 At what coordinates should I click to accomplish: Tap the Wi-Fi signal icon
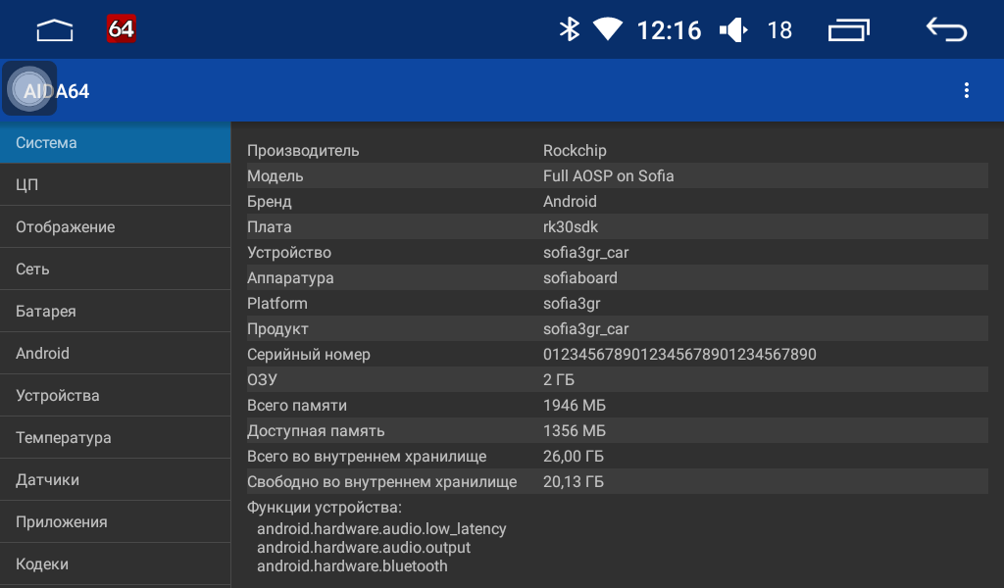(x=608, y=30)
